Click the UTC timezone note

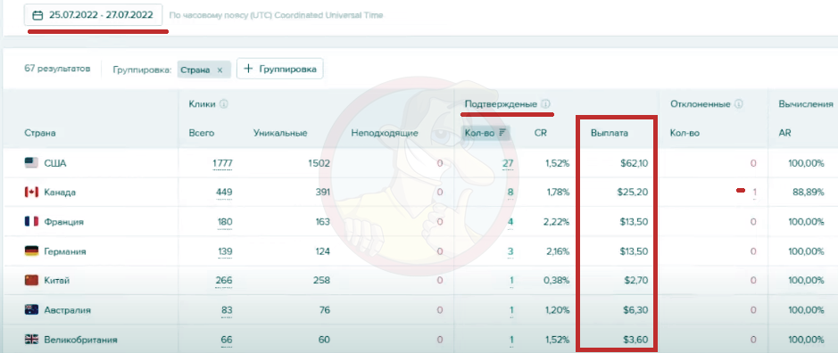[x=276, y=15]
